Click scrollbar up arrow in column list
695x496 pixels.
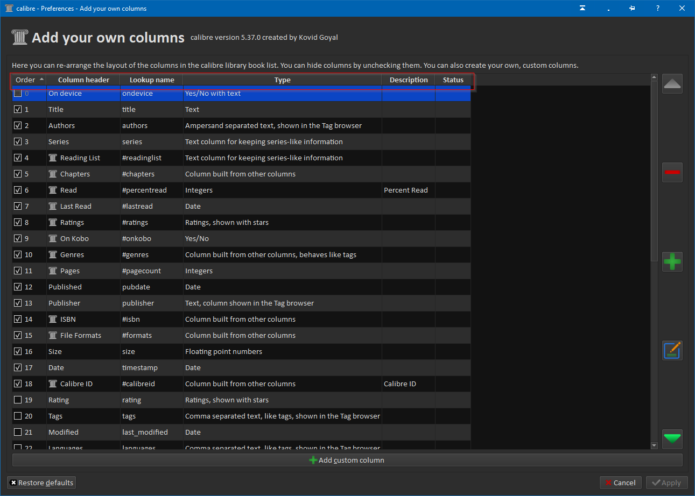coord(654,78)
